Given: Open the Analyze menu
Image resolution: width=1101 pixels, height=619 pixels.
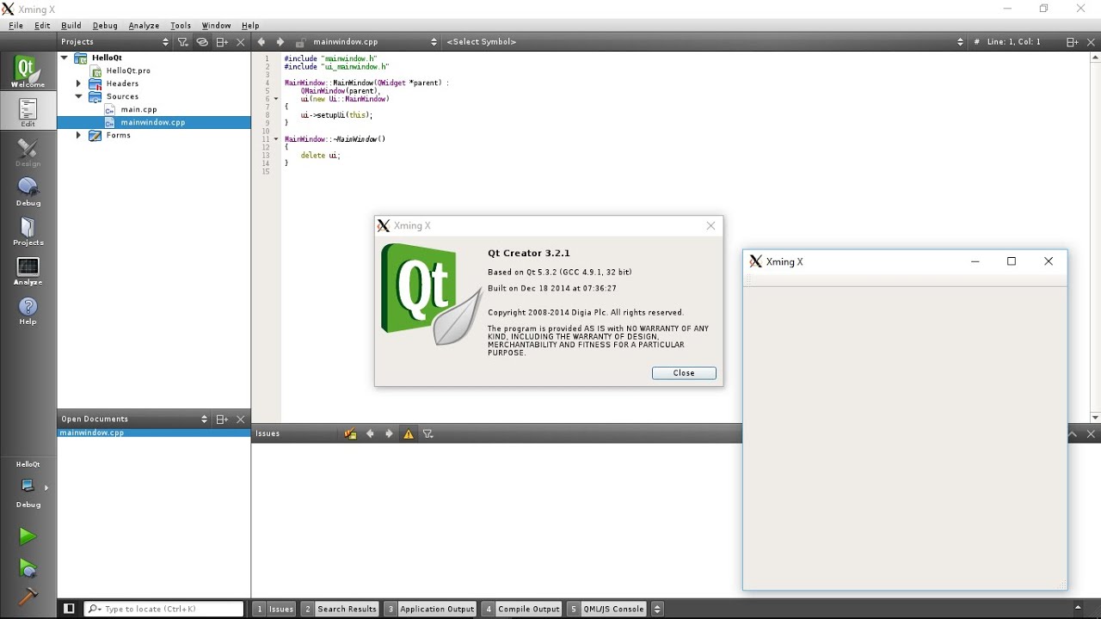Looking at the screenshot, I should (x=144, y=26).
